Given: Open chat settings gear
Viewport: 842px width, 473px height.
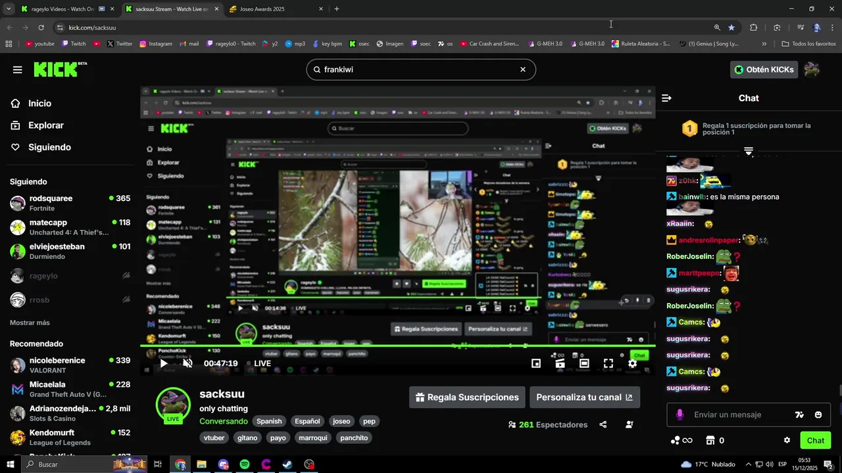Looking at the screenshot, I should pyautogui.click(x=787, y=440).
